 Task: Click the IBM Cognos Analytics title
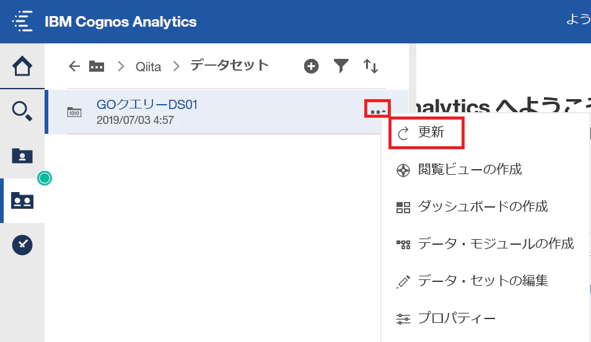point(121,22)
